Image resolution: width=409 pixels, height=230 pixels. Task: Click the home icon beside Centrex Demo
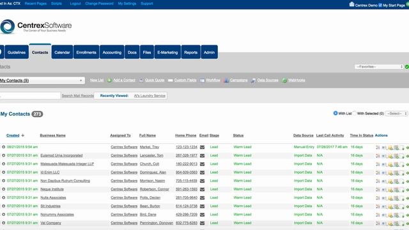[x=351, y=4]
